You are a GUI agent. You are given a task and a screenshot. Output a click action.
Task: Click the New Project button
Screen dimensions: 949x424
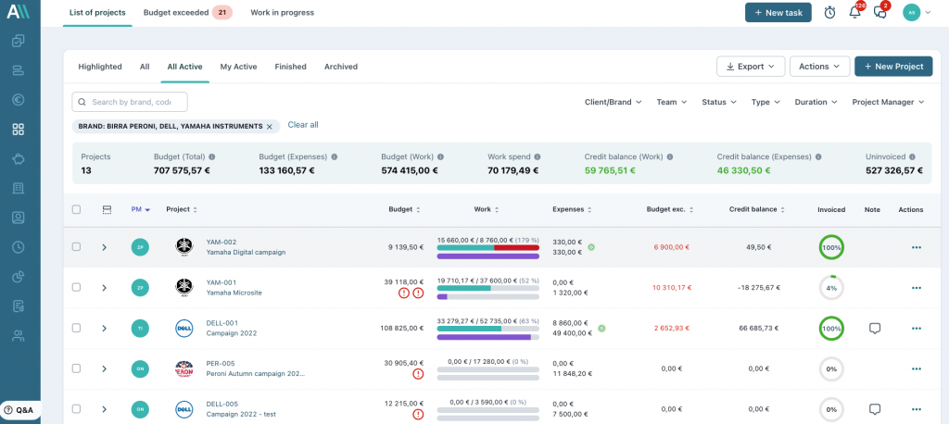pos(893,67)
